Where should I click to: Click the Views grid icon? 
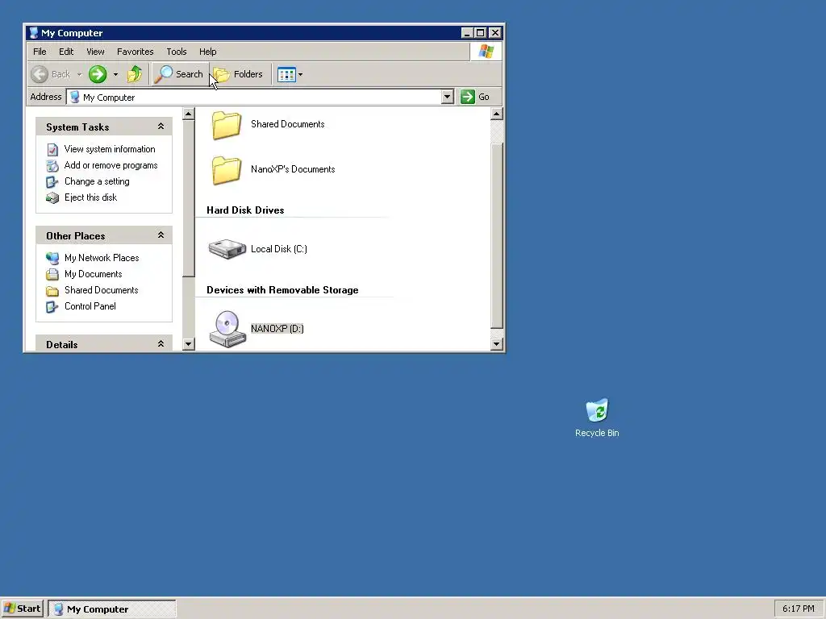[x=286, y=75]
